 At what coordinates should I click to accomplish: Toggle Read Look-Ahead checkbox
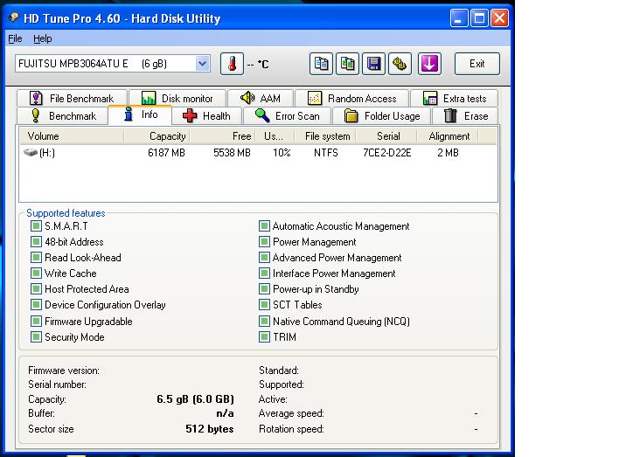(36, 258)
